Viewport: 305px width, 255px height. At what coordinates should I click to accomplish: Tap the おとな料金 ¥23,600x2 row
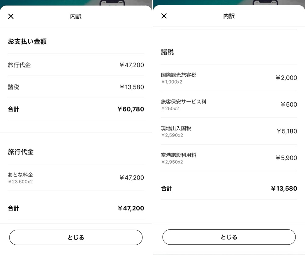(76, 178)
